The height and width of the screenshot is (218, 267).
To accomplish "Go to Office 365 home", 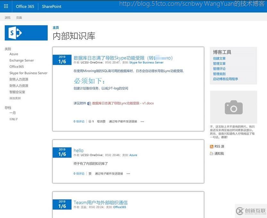I will click(25, 6).
